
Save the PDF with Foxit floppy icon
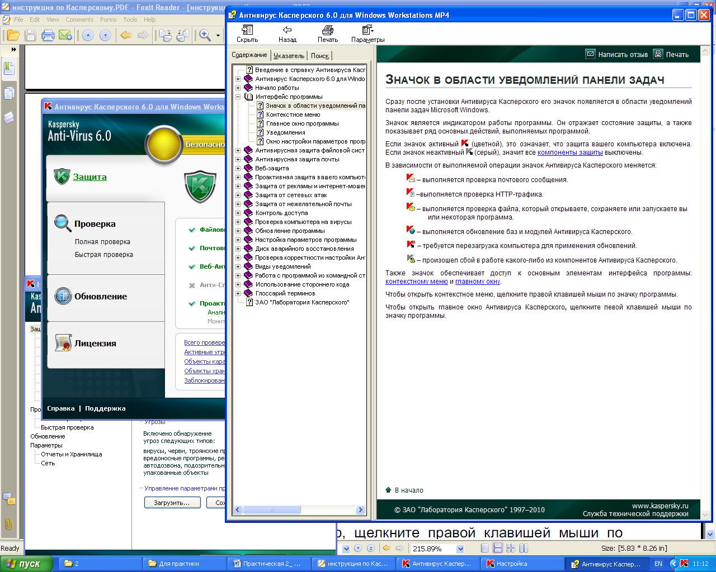30,35
